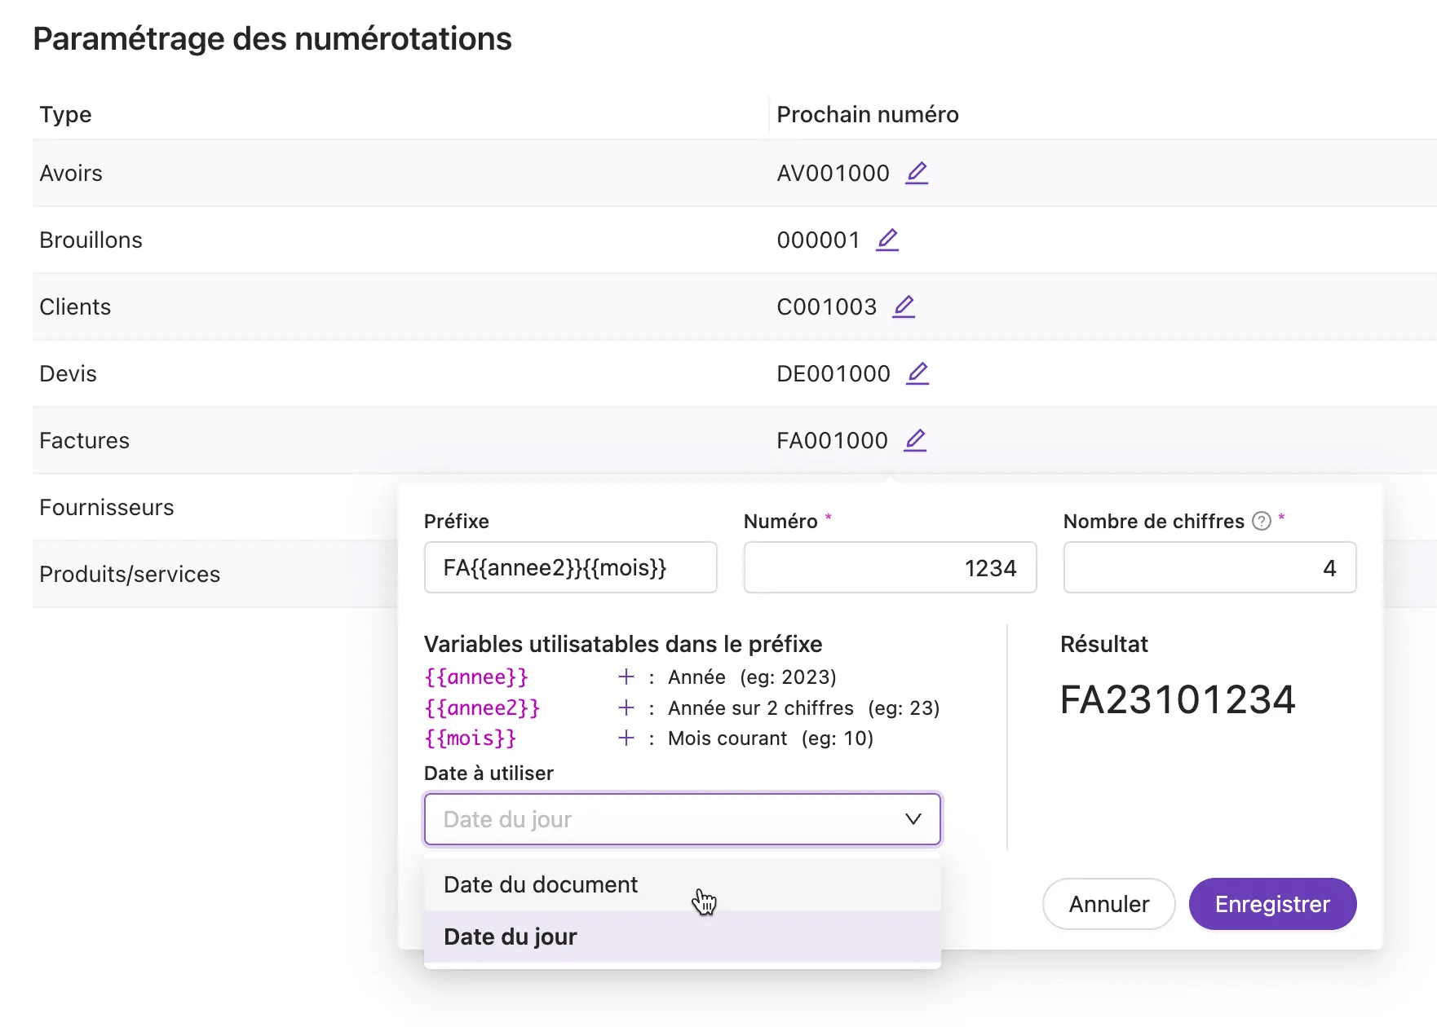Click the FA001000 value
This screenshot has height=1027, width=1437.
click(x=832, y=440)
